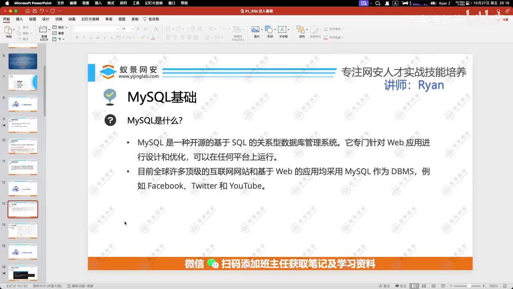Viewport: 513px width, 289px height.
Task: Toggle left text alignment
Action: [168, 37]
